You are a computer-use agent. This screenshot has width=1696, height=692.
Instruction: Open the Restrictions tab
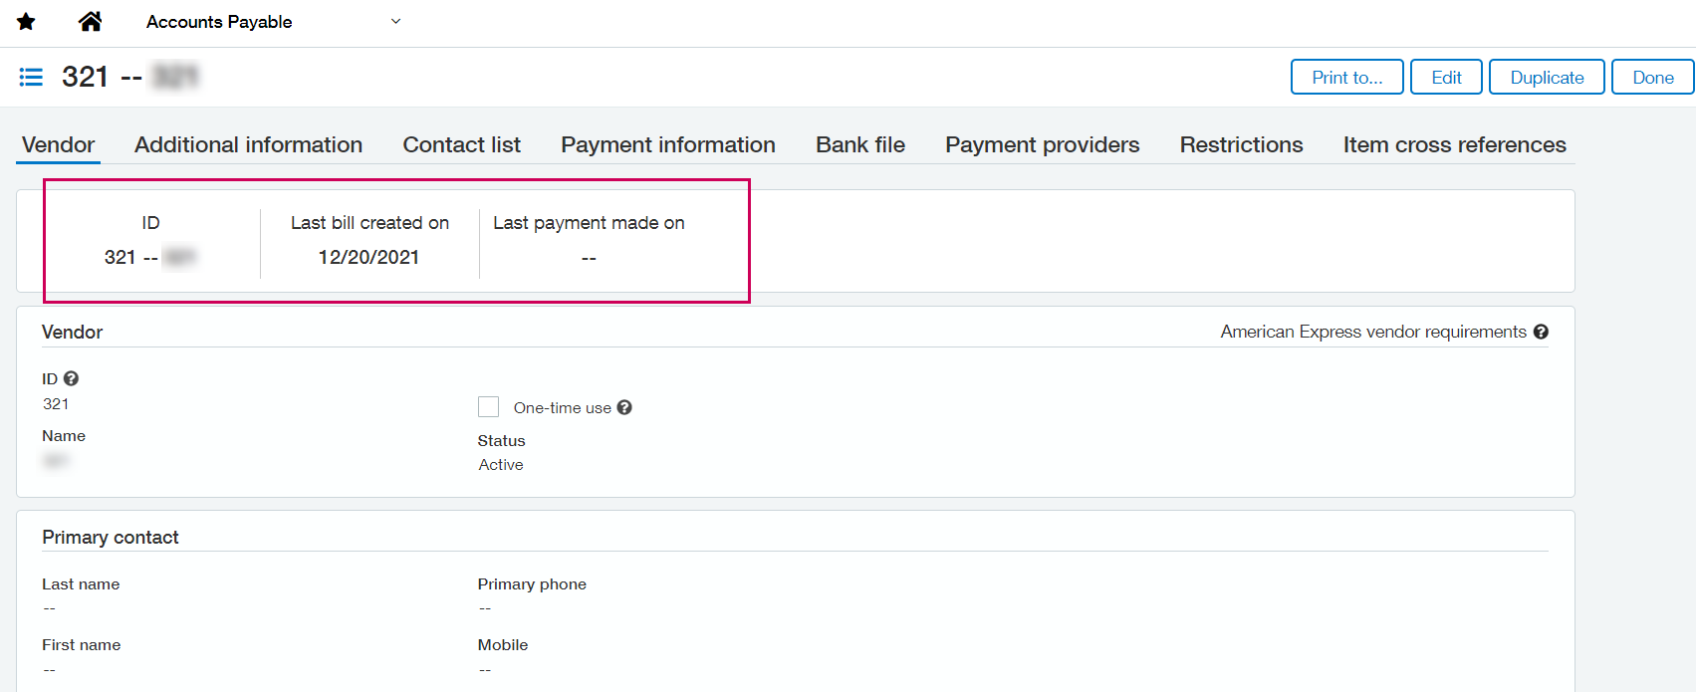[1242, 144]
